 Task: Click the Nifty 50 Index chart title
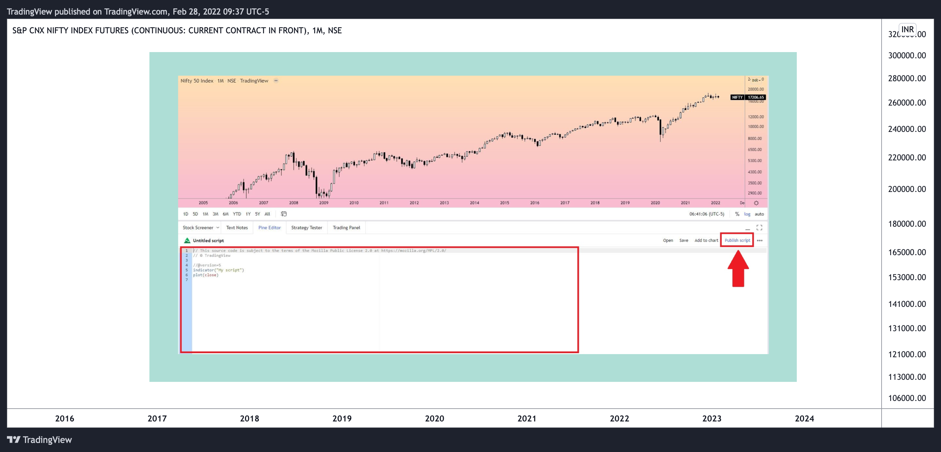click(224, 81)
